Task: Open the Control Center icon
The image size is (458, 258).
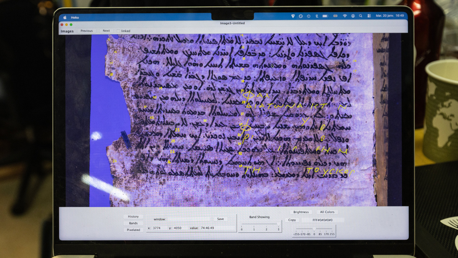Action: (369, 16)
